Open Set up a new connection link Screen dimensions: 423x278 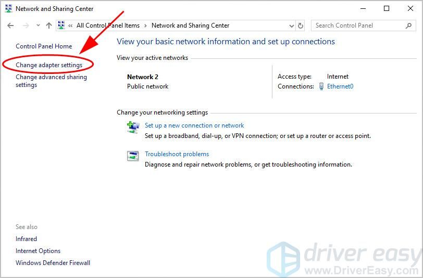pos(194,125)
